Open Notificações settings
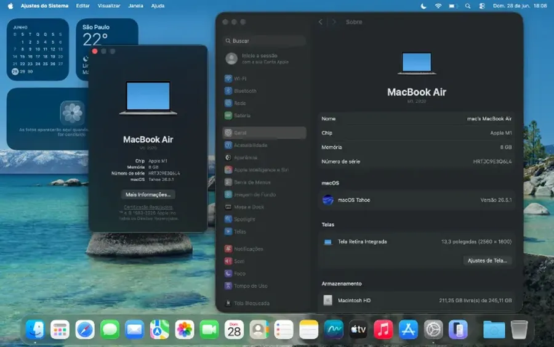The height and width of the screenshot is (347, 554). [264, 248]
